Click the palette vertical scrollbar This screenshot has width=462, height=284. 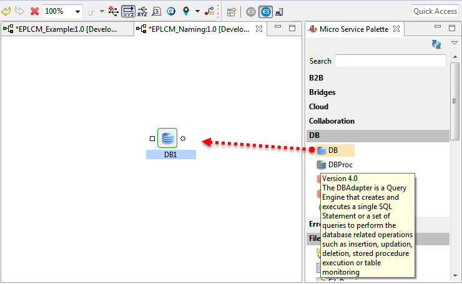coord(455,100)
